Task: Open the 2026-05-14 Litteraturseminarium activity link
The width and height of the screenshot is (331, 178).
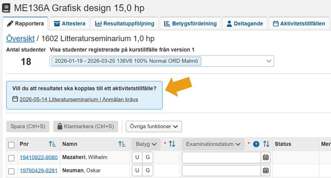Action: pyautogui.click(x=79, y=99)
